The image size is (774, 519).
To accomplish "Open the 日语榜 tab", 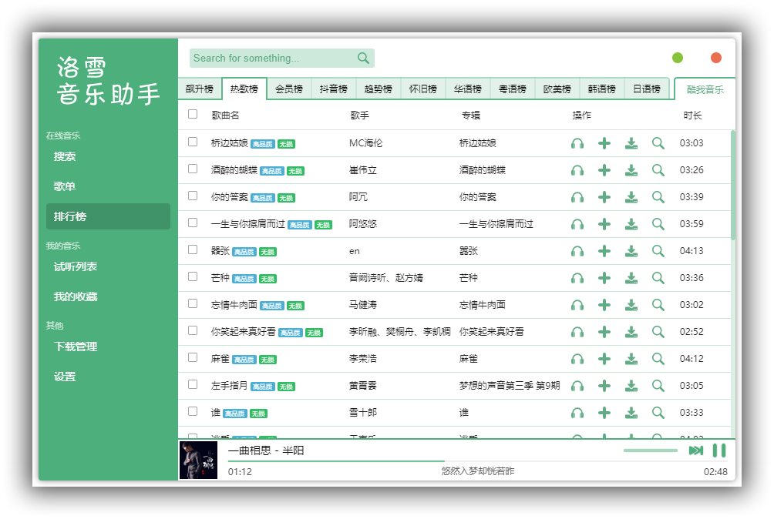I will [x=647, y=89].
